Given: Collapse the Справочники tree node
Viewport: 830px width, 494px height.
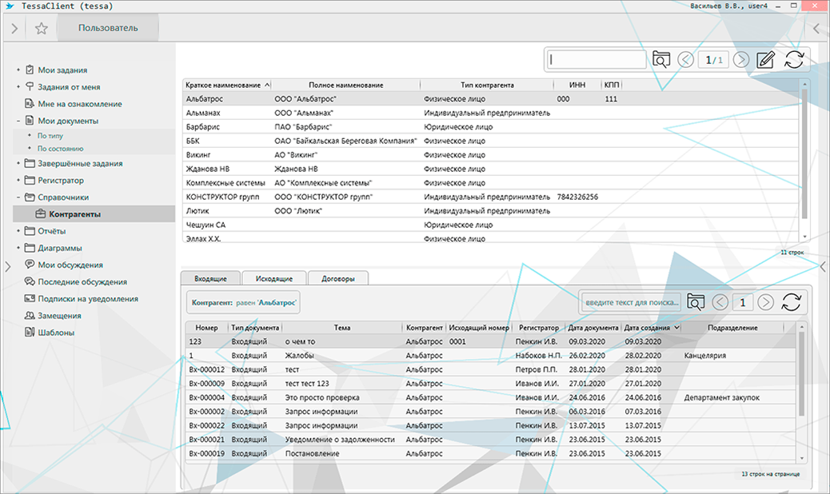Looking at the screenshot, I should (18, 197).
